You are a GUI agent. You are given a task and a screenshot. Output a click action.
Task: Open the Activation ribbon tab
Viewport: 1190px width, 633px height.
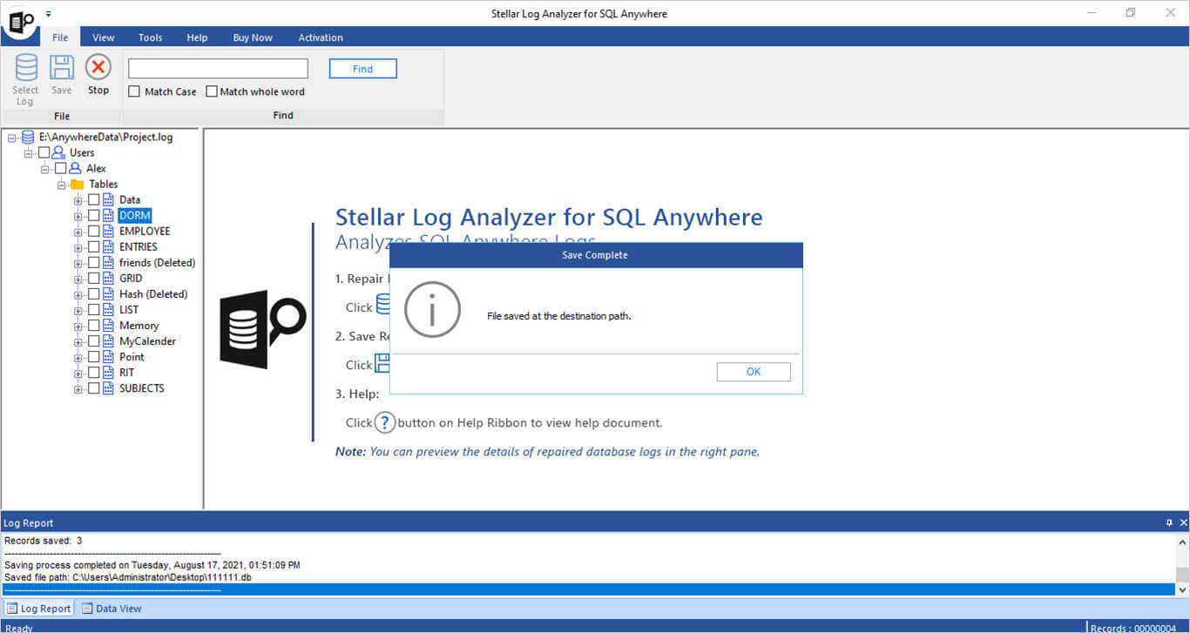tap(321, 37)
